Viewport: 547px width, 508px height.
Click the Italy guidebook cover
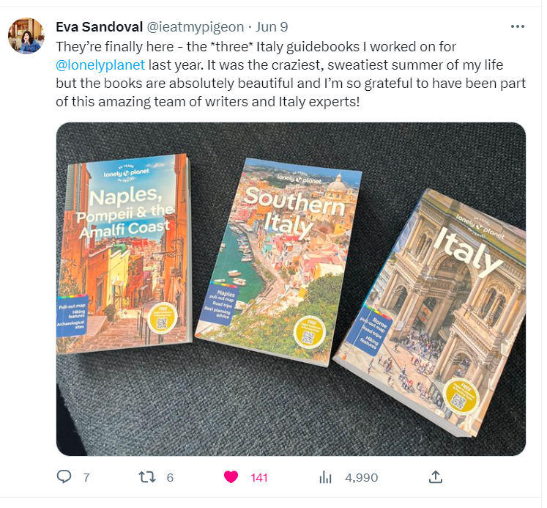(x=430, y=312)
